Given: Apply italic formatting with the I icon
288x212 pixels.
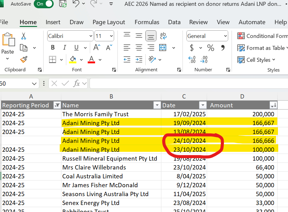Looking at the screenshot, I should tap(64, 48).
